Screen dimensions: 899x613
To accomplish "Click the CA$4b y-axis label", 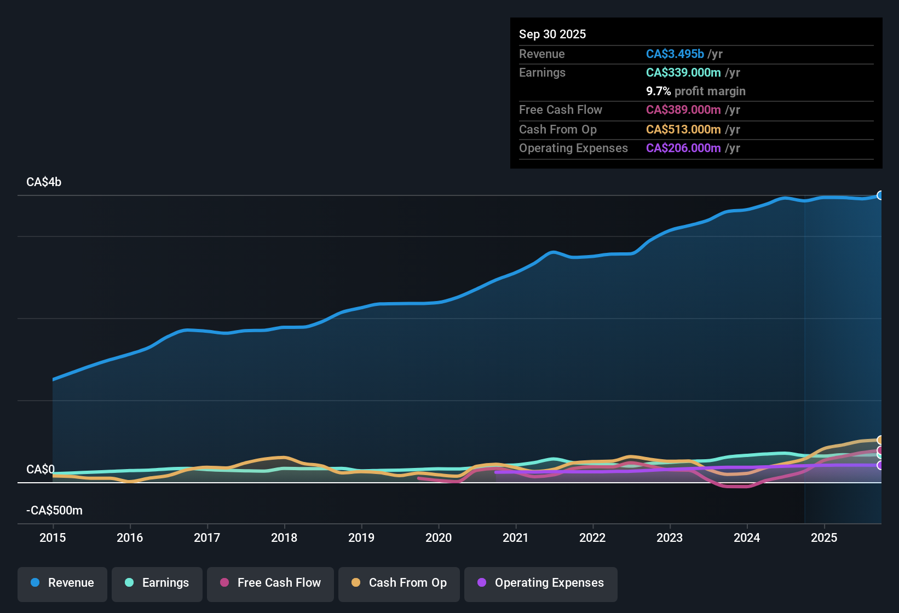I will point(44,182).
